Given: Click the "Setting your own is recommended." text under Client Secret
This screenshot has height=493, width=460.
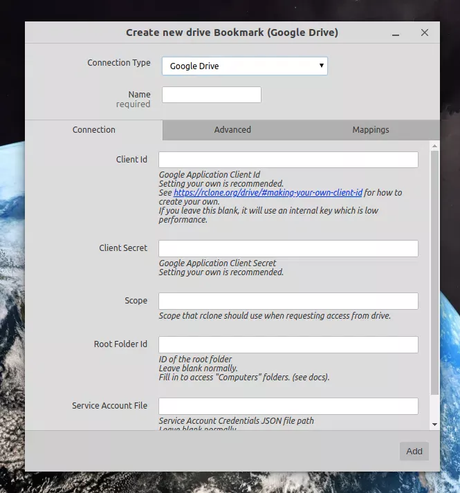Looking at the screenshot, I should point(221,272).
